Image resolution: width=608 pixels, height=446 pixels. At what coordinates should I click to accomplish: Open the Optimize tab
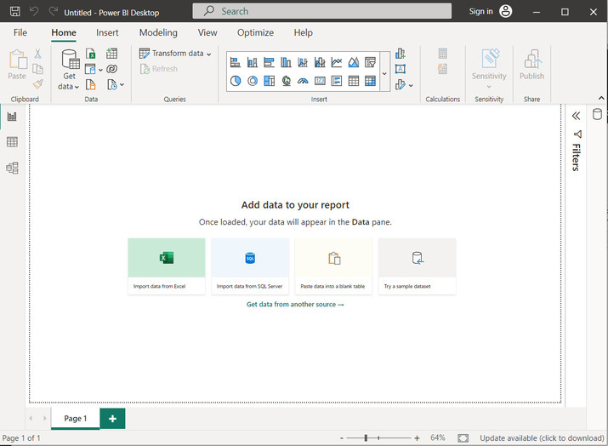[x=256, y=32]
